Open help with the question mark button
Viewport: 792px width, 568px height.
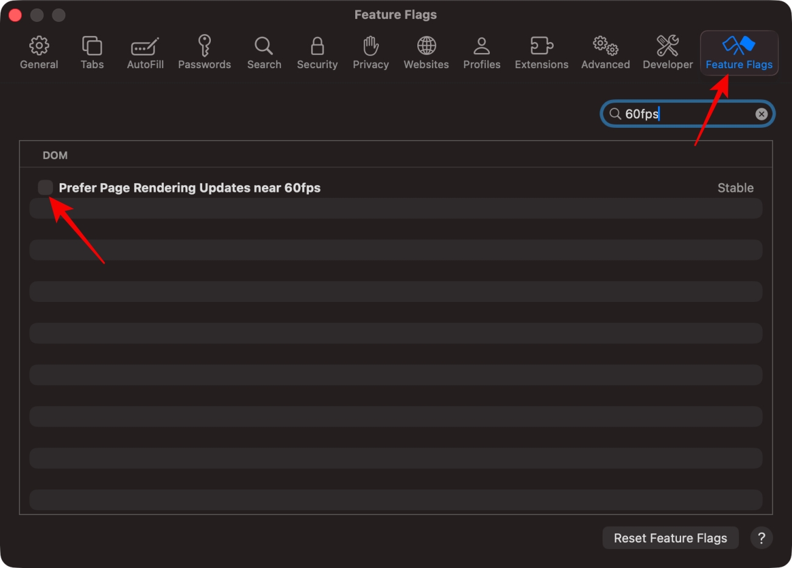click(x=762, y=538)
